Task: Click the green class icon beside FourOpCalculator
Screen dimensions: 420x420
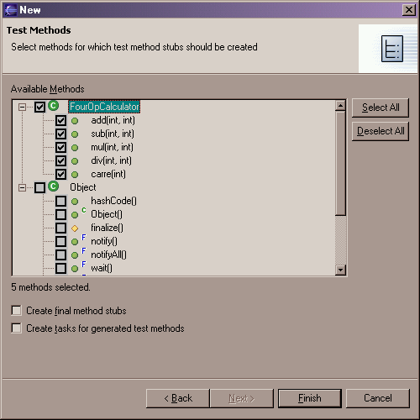Action: click(53, 106)
